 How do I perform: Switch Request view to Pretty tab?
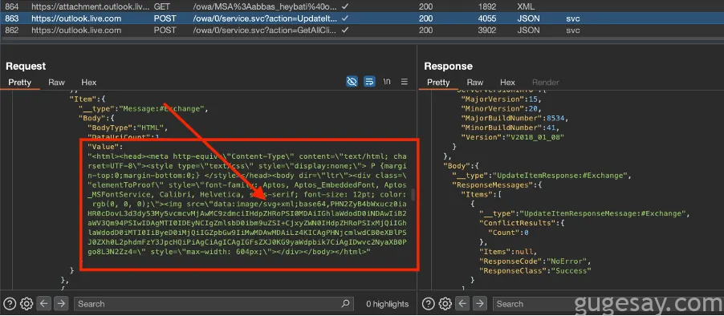(20, 82)
